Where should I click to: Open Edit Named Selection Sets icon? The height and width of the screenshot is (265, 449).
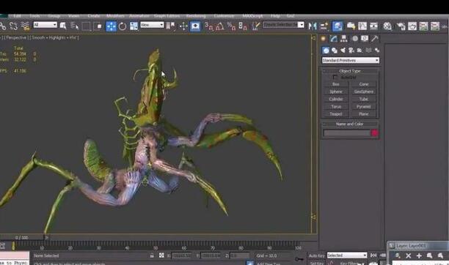pos(255,26)
